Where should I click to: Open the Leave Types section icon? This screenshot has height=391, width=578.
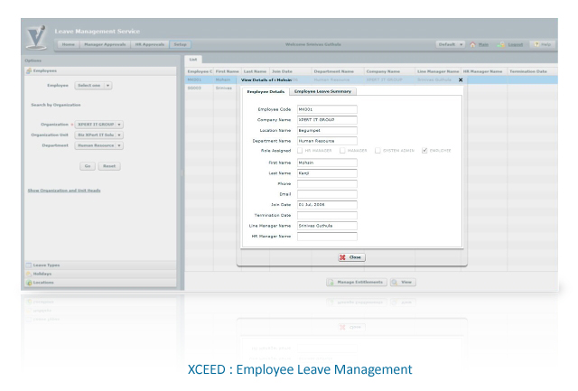tap(29, 265)
